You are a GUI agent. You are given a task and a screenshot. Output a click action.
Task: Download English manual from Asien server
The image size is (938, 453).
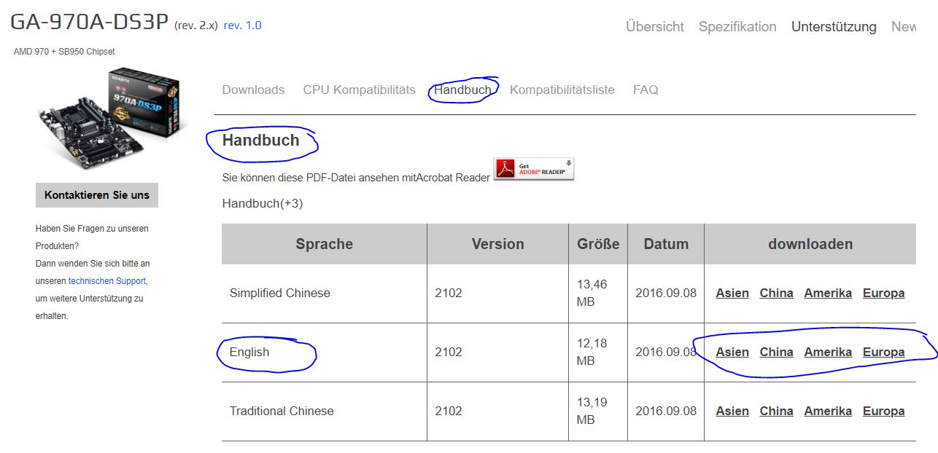coord(732,352)
